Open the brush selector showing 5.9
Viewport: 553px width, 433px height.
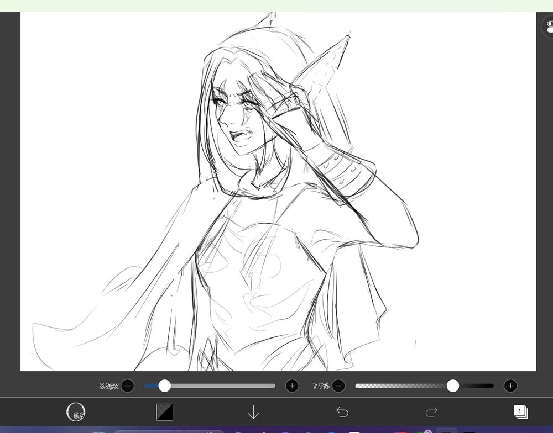[x=76, y=412]
